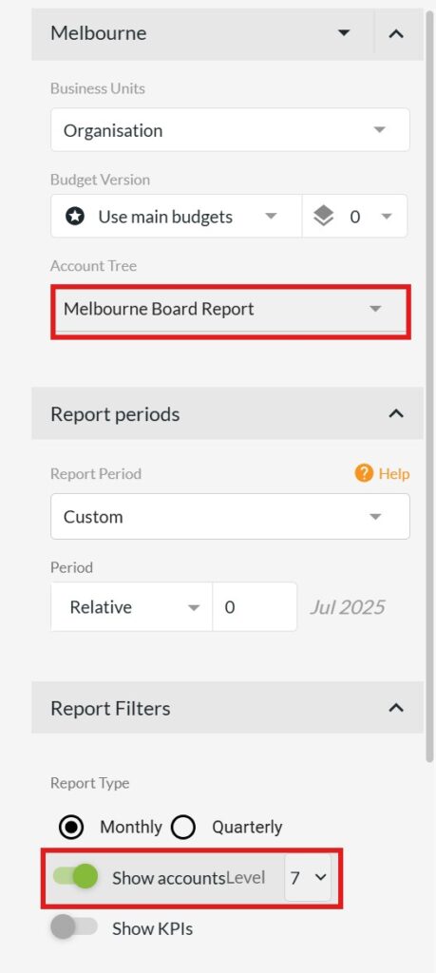The height and width of the screenshot is (973, 436).
Task: Click the star icon in Budget Version
Action: click(x=74, y=217)
